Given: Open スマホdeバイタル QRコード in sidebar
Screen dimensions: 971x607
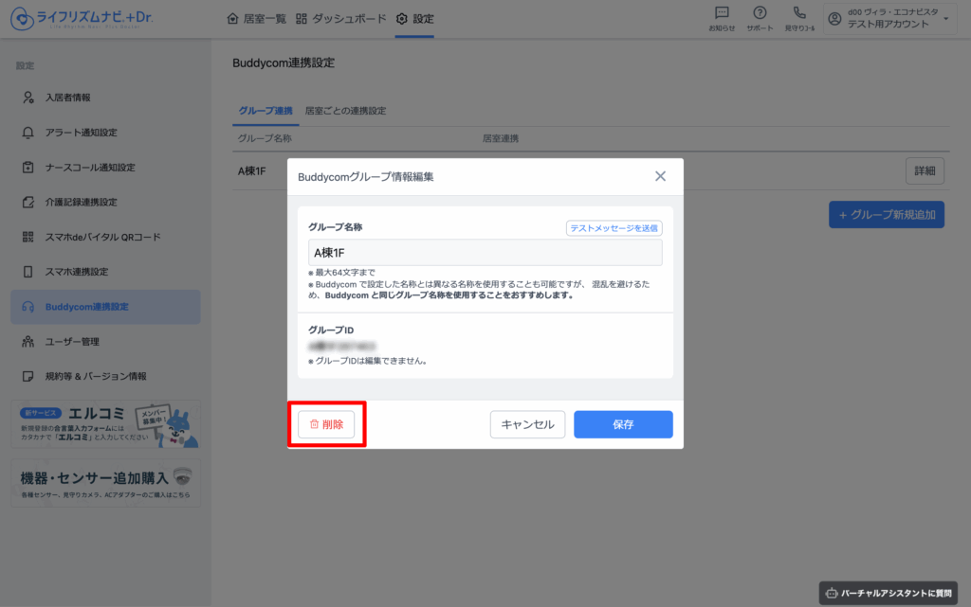Looking at the screenshot, I should [x=105, y=237].
